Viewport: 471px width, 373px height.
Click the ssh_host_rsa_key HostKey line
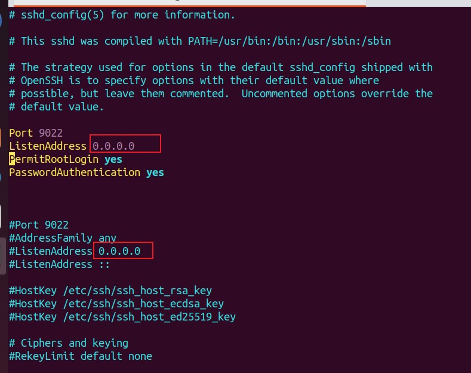pos(110,291)
